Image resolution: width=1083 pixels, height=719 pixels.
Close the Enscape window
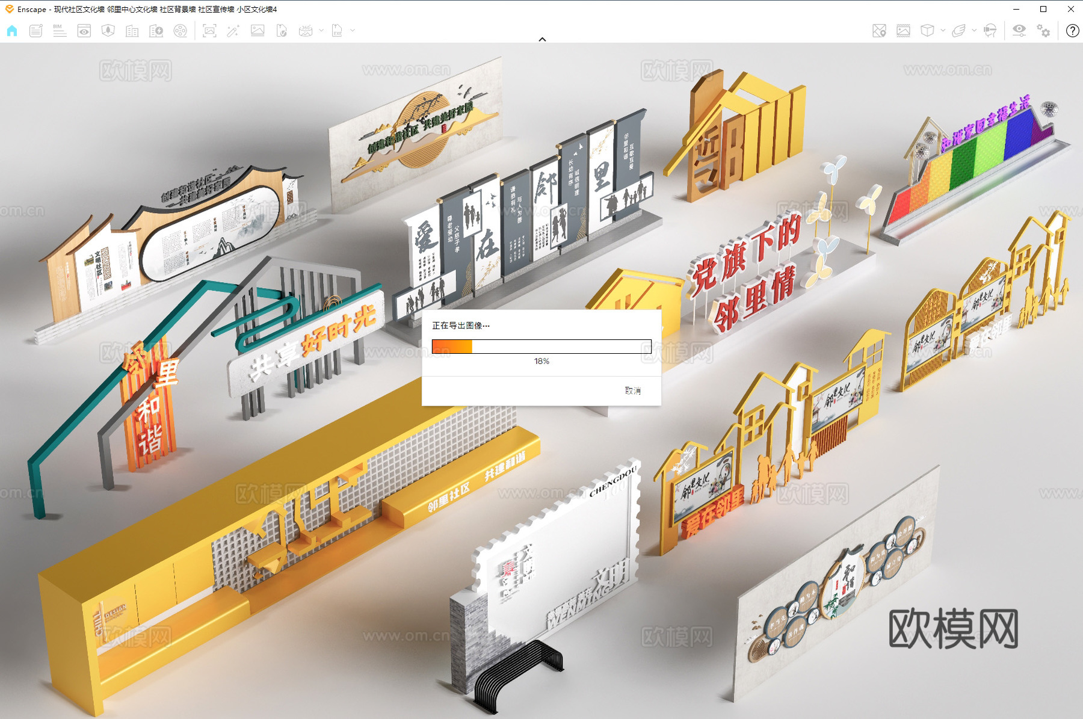[x=1070, y=9]
